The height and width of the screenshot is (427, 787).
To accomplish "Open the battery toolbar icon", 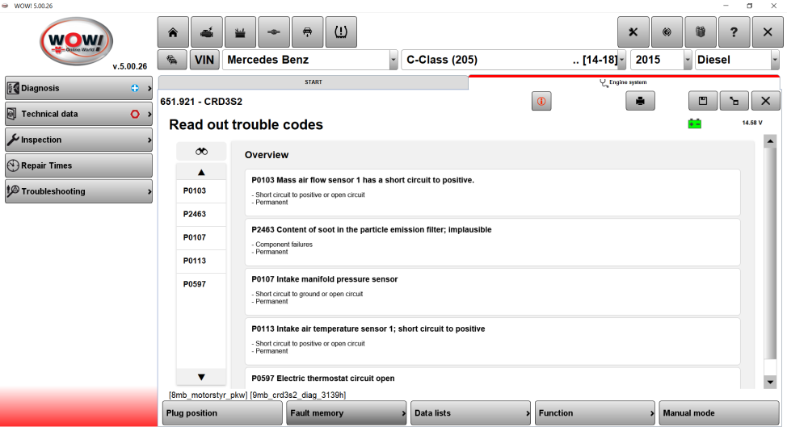I will (x=241, y=32).
